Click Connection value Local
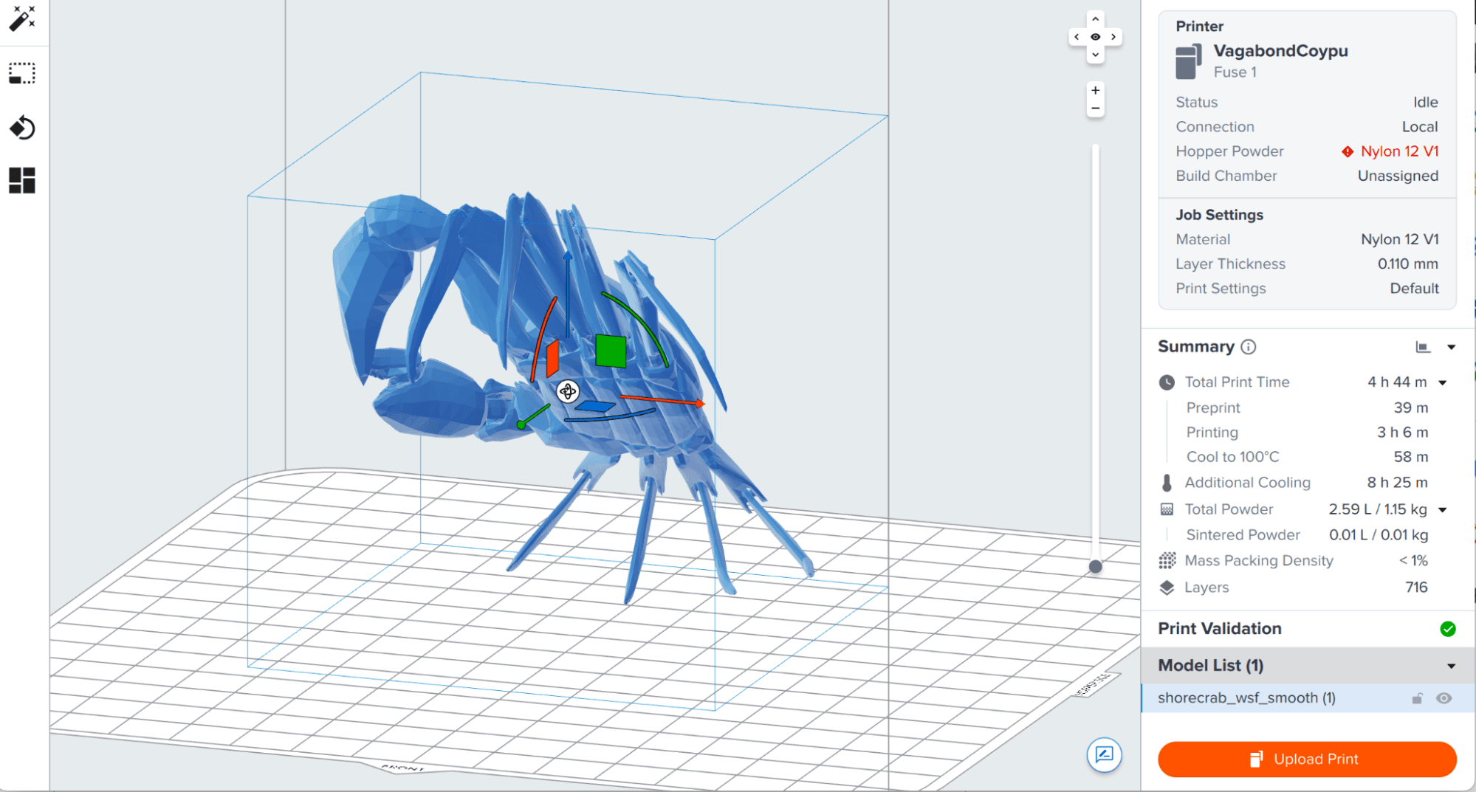 tap(1419, 127)
